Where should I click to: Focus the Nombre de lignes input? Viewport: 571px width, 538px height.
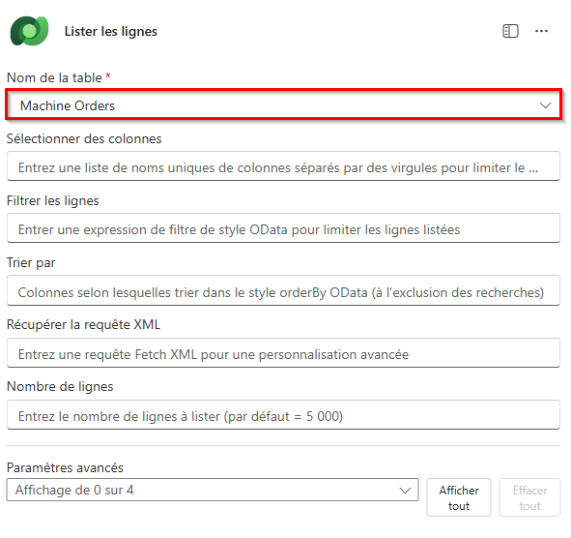pos(283,415)
